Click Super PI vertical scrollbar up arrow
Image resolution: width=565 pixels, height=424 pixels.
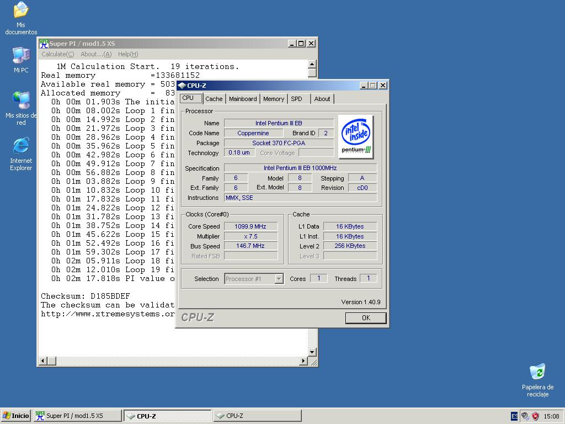click(312, 64)
